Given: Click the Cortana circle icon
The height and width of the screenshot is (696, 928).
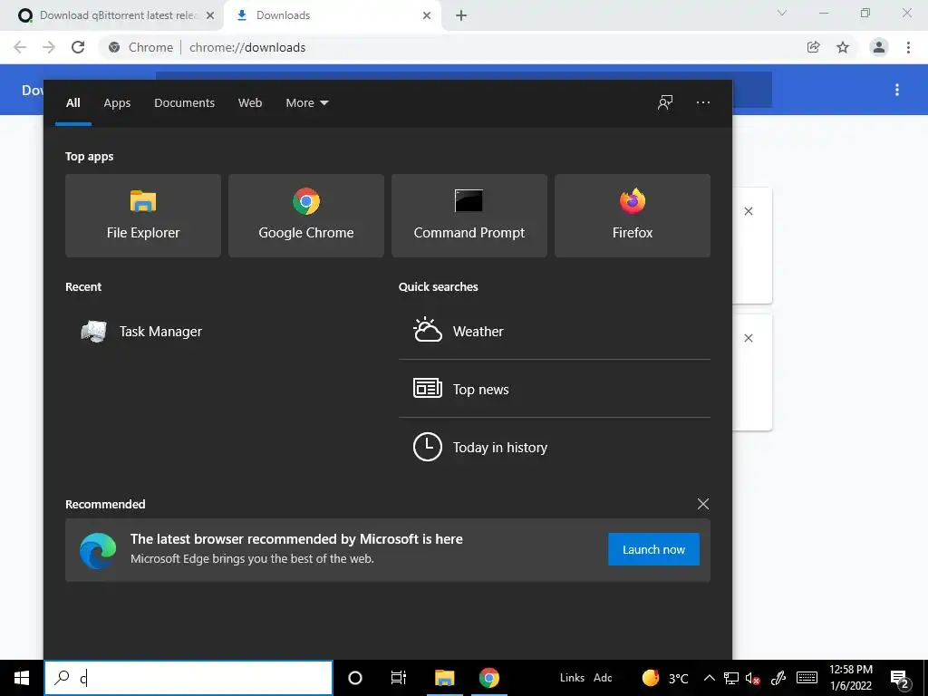Looking at the screenshot, I should 355,678.
